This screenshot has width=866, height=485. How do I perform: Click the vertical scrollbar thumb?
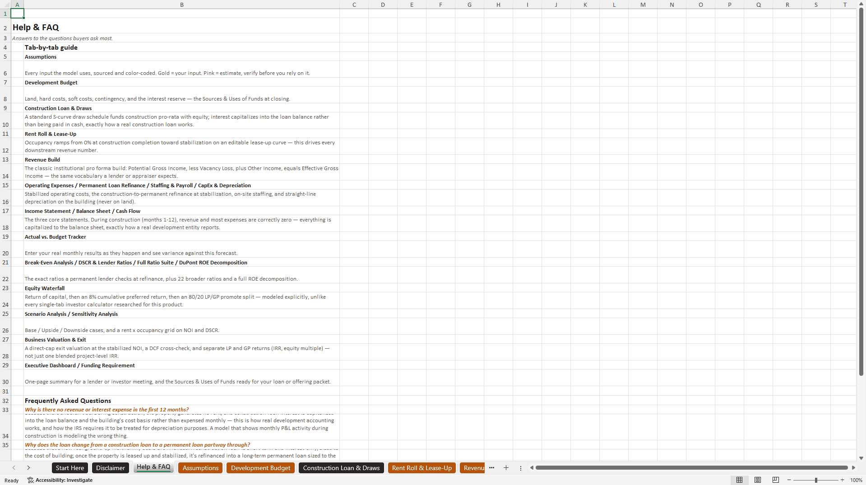(861, 192)
